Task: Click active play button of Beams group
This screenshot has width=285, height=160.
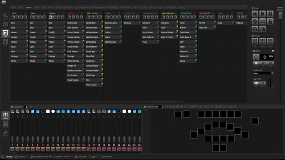Action: click(50, 17)
